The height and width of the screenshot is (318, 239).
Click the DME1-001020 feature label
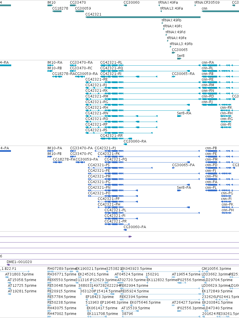click(19, 262)
